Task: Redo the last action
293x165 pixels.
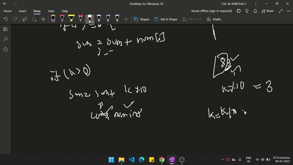Action: coord(15,19)
